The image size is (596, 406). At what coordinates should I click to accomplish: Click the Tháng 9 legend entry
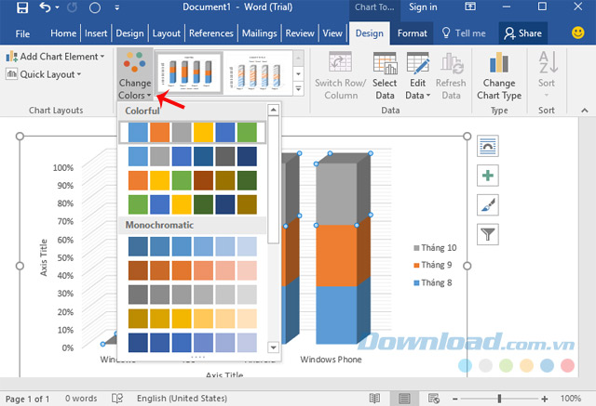432,265
